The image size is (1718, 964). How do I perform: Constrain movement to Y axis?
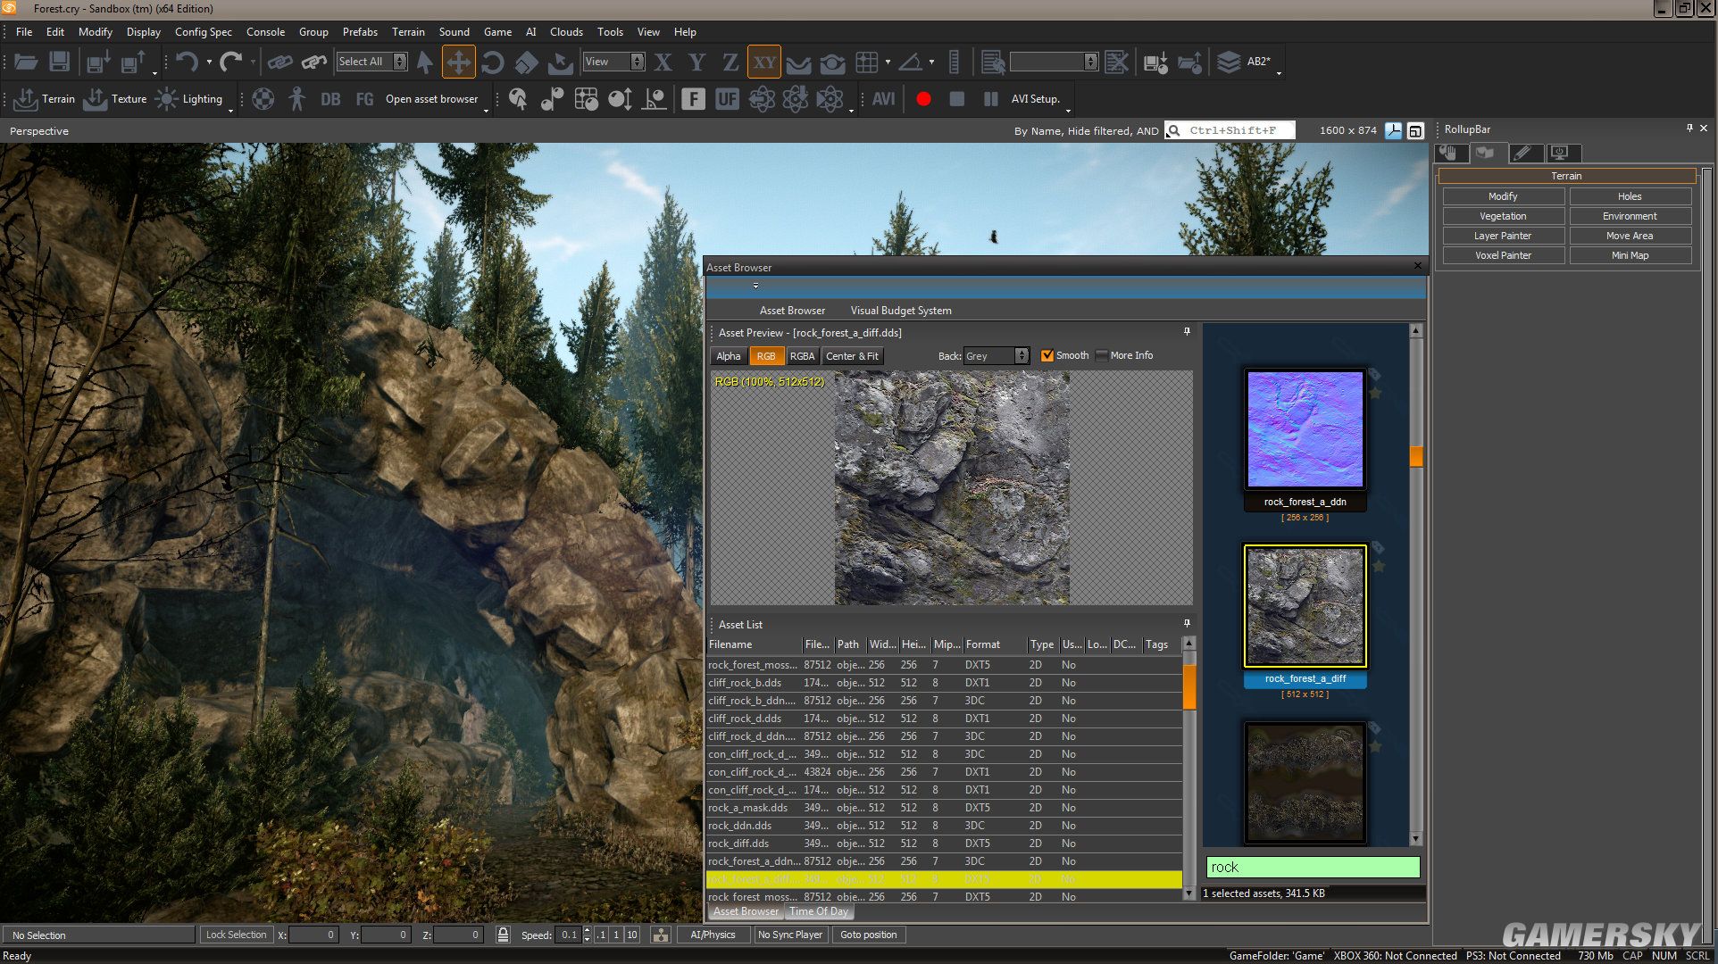tap(696, 62)
